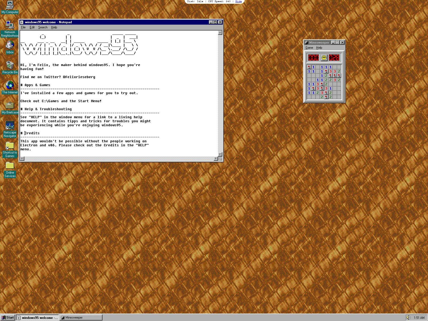Open Network Neighborhood
The width and height of the screenshot is (428, 321).
pyautogui.click(x=10, y=26)
